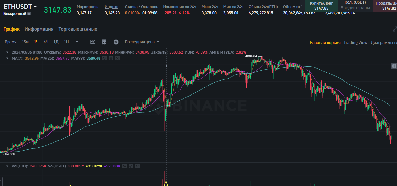The width and height of the screenshot is (397, 186).
Task: Open settings for the Vol indicator
Action: tap(131, 166)
